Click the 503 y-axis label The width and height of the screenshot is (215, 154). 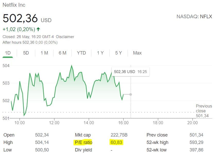(x=6, y=83)
